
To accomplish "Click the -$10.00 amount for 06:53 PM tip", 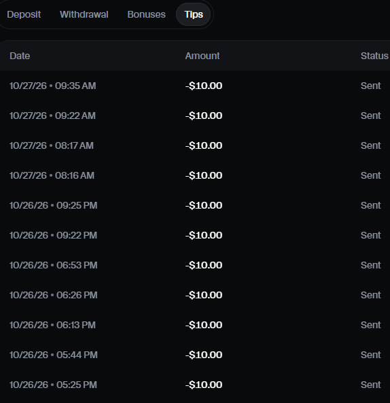I will 204,265.
